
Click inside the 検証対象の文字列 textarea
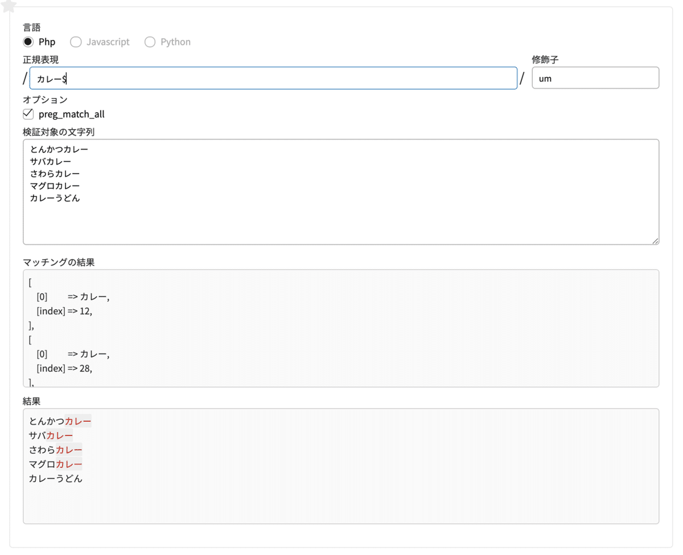[341, 192]
